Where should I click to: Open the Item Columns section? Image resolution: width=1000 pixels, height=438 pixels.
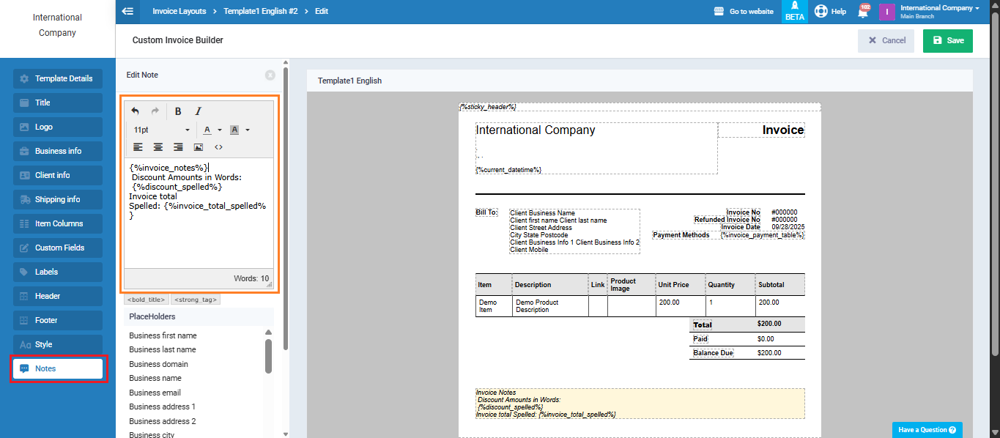(58, 223)
